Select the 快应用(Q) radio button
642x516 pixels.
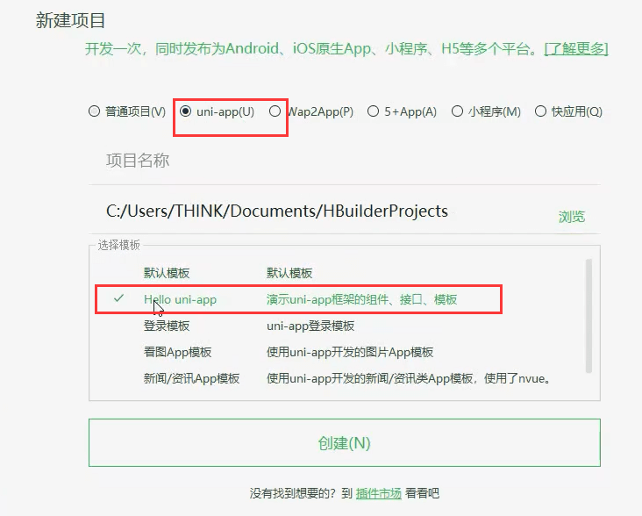tap(540, 111)
